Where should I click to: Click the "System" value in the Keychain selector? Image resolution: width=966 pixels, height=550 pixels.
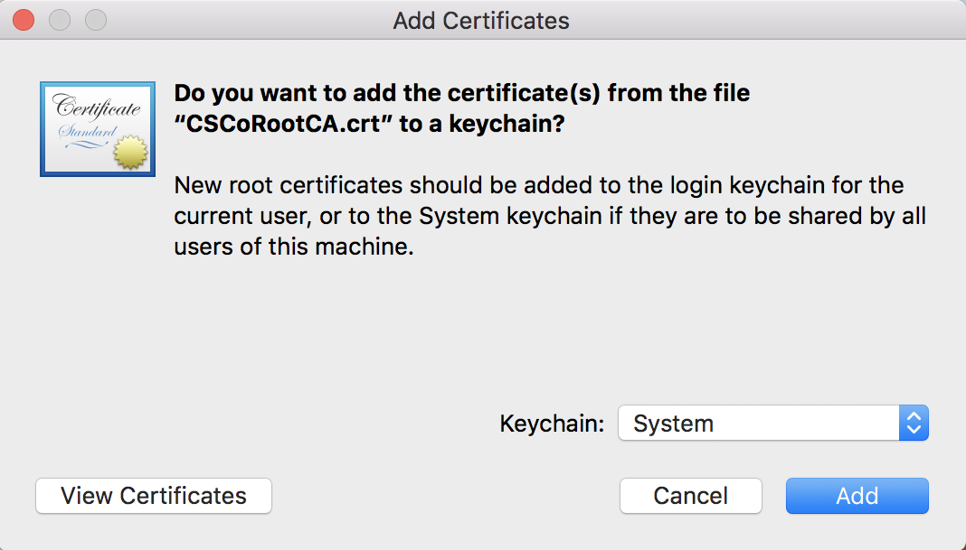pyautogui.click(x=674, y=424)
